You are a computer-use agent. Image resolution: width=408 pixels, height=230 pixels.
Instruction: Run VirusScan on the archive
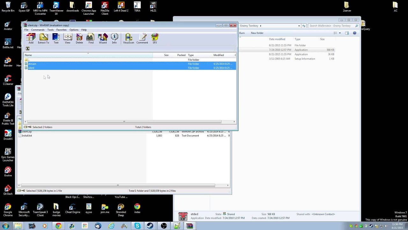128,39
